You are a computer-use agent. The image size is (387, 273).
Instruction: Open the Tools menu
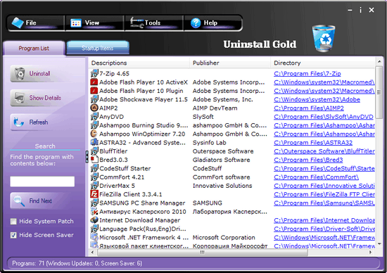point(154,23)
